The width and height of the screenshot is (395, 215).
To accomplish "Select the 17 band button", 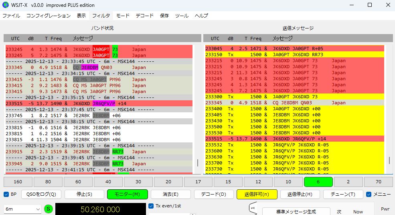I will tap(198, 182).
